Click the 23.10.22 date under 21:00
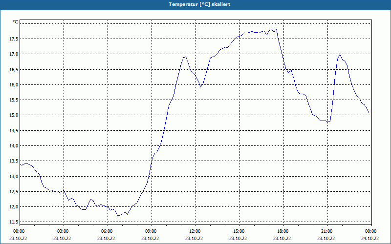The image size is (391, 244). (x=326, y=238)
